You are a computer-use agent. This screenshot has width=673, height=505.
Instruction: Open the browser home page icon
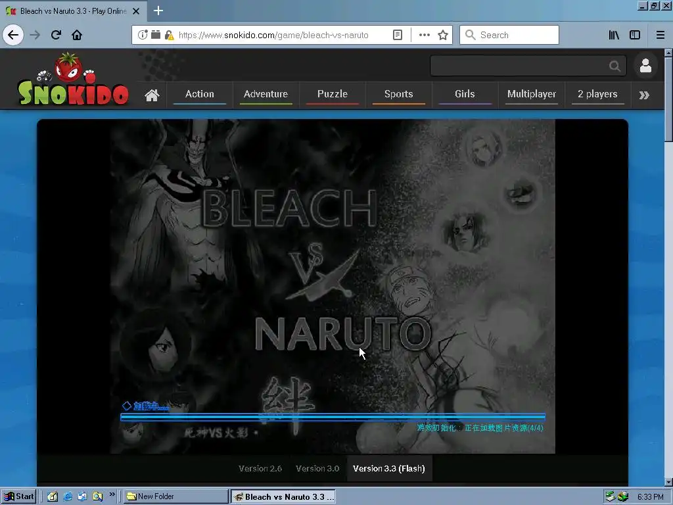coord(77,35)
